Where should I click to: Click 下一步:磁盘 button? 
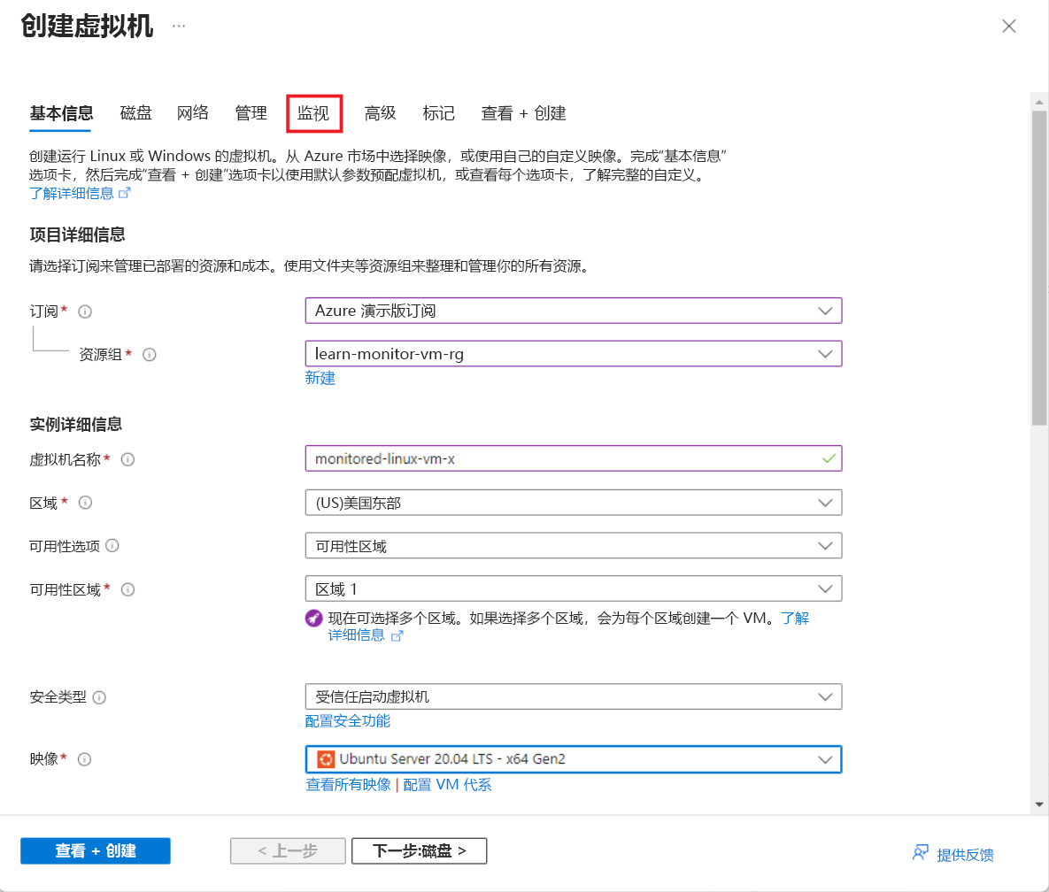tap(419, 850)
